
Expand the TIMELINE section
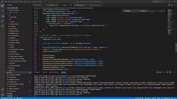coord(10,96)
